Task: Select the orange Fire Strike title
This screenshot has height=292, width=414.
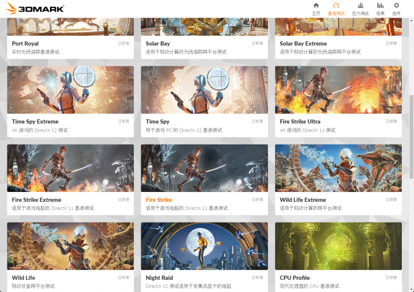Action: 159,200
